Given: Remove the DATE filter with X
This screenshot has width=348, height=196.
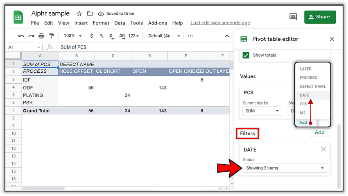Looking at the screenshot, I should (x=323, y=149).
